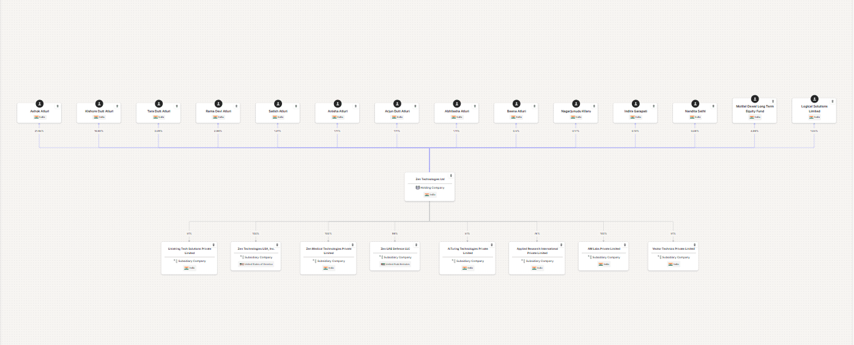854x345 pixels.
Task: Click the UAE flag badge on Zen UAE Defence
Action: (x=383, y=264)
